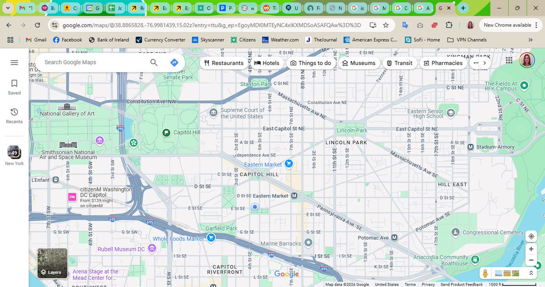Click the Google Translate extension icon
545x287 pixels.
point(405,25)
